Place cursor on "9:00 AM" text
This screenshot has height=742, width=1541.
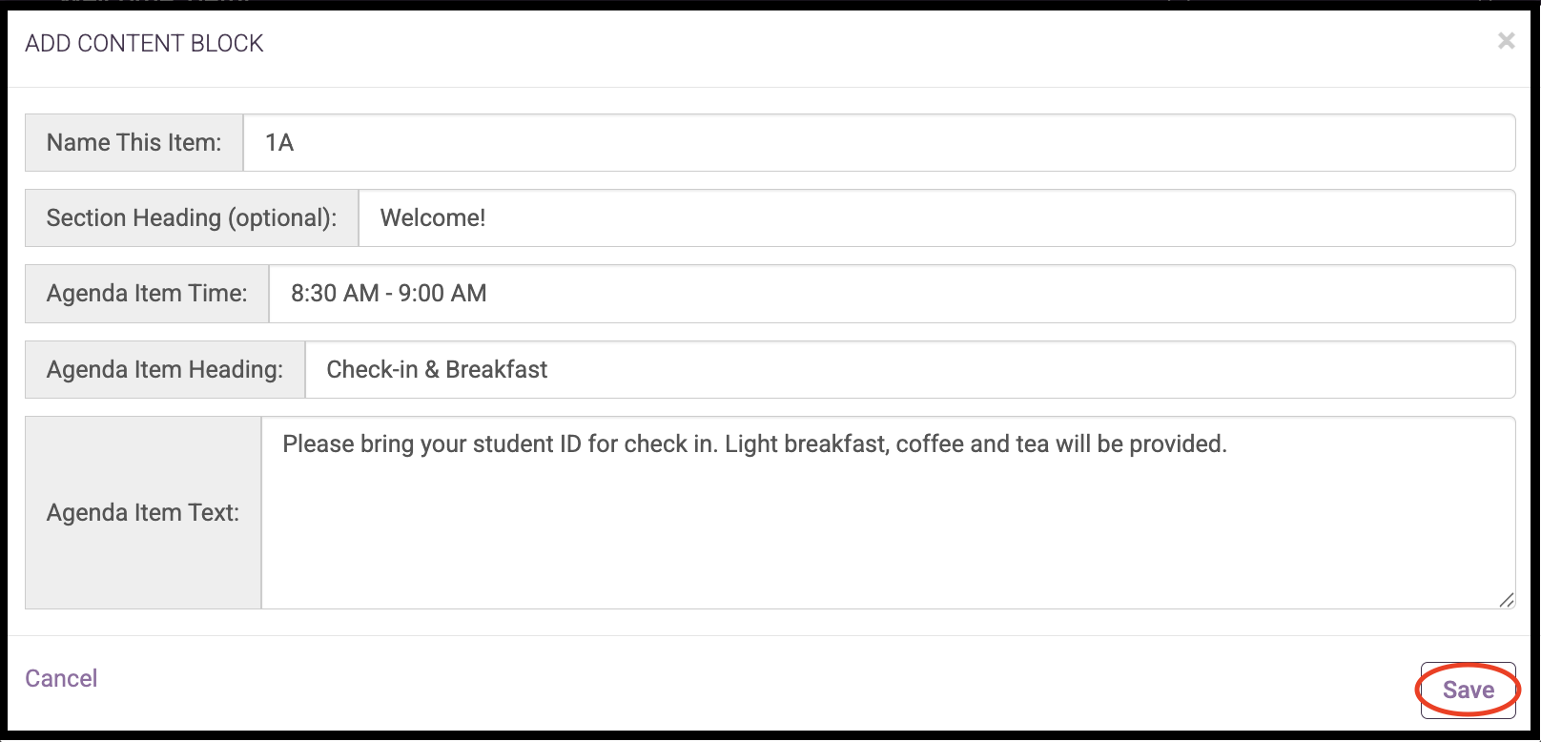pyautogui.click(x=442, y=294)
